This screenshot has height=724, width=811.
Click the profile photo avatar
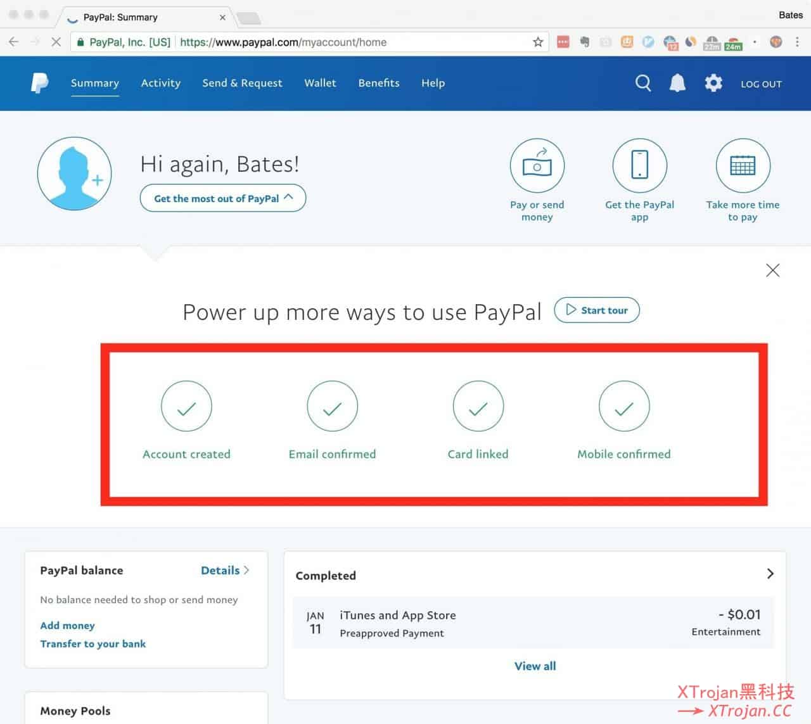pyautogui.click(x=75, y=174)
